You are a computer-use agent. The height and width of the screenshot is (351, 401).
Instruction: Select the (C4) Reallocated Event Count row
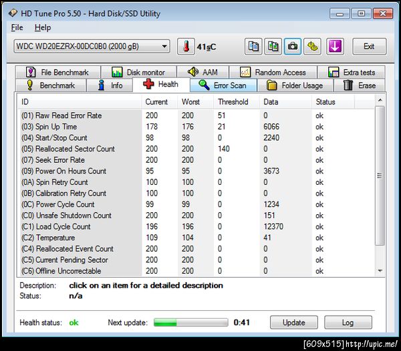pos(196,249)
